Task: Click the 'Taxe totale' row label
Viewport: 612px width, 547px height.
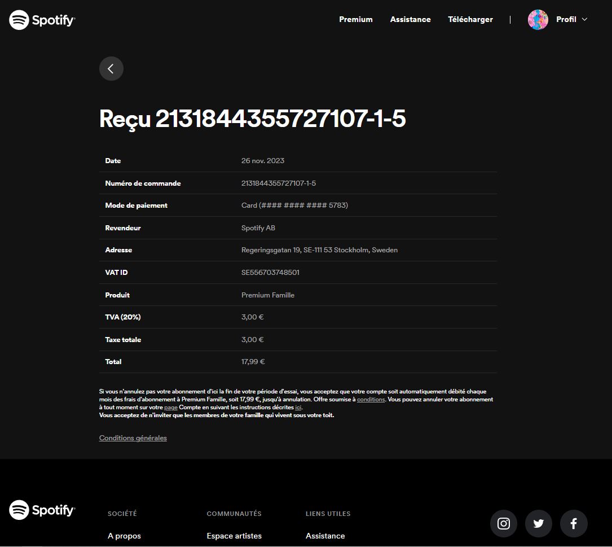Action: coord(123,339)
